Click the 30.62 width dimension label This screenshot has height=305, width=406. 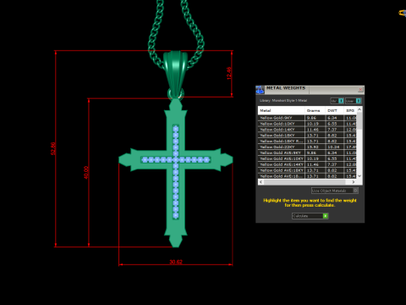point(176,262)
